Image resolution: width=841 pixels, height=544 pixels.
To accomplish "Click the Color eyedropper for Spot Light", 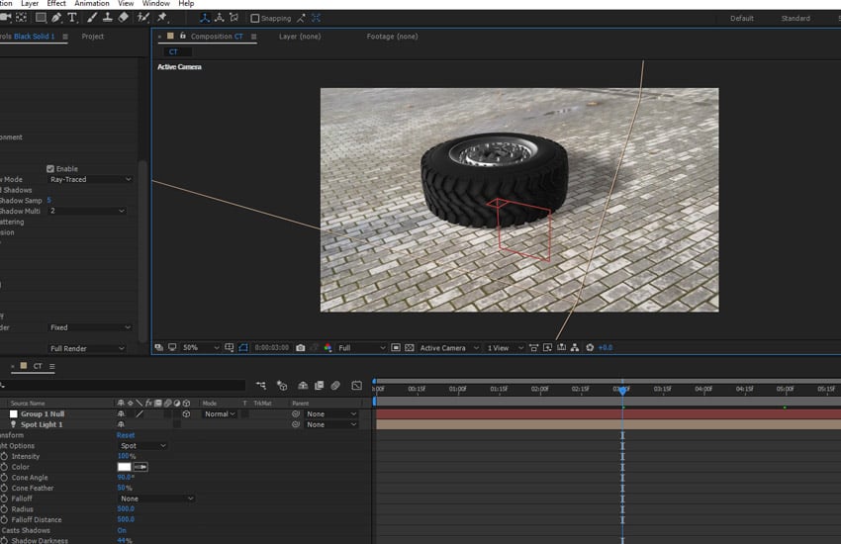I will pos(140,467).
